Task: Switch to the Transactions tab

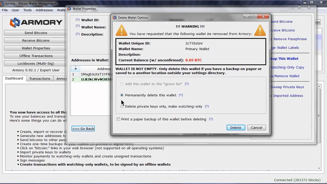Action: pos(40,78)
